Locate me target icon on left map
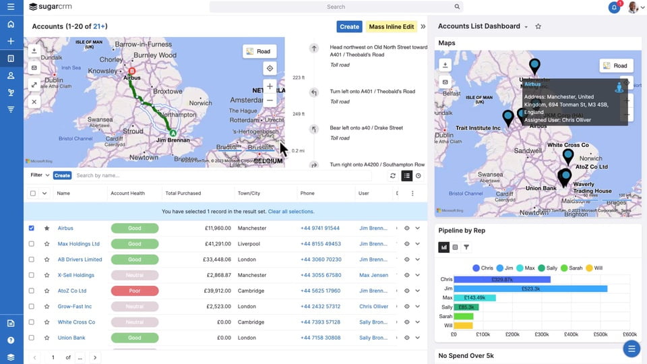Image resolution: width=647 pixels, height=364 pixels. tap(270, 69)
